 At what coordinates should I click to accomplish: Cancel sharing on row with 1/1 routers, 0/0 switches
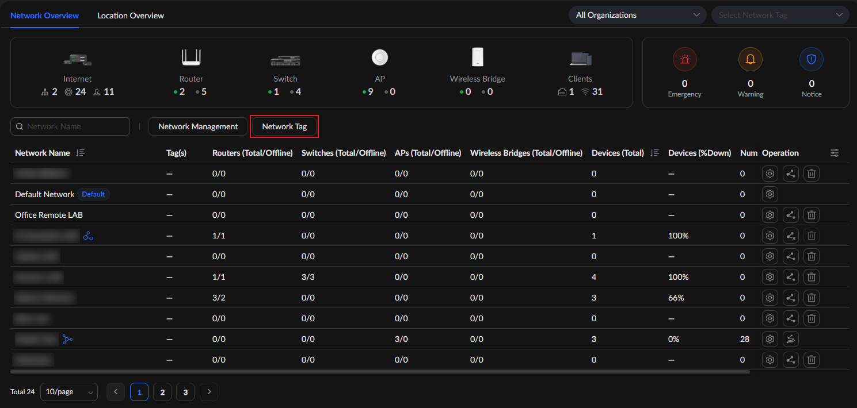coord(791,236)
